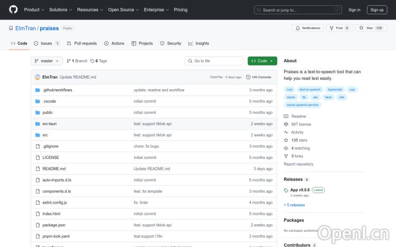This screenshot has height=247, width=396.
Task: Expand the Product menu in header
Action: point(34,9)
